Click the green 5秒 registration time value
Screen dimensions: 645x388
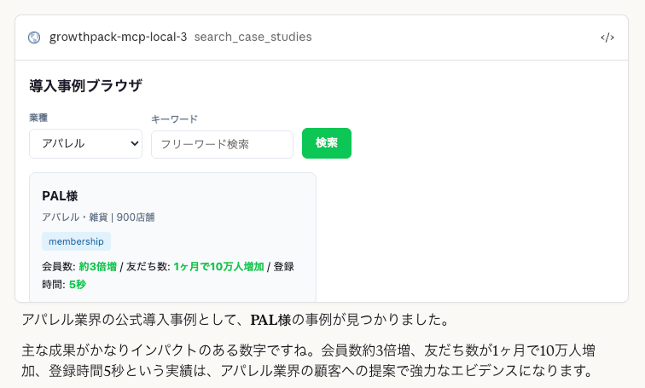[77, 284]
